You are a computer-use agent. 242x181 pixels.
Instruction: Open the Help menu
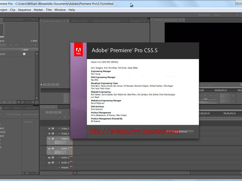coord(72,10)
